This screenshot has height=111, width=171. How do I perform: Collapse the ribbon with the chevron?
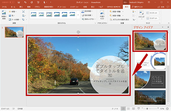pyautogui.click(x=169, y=23)
